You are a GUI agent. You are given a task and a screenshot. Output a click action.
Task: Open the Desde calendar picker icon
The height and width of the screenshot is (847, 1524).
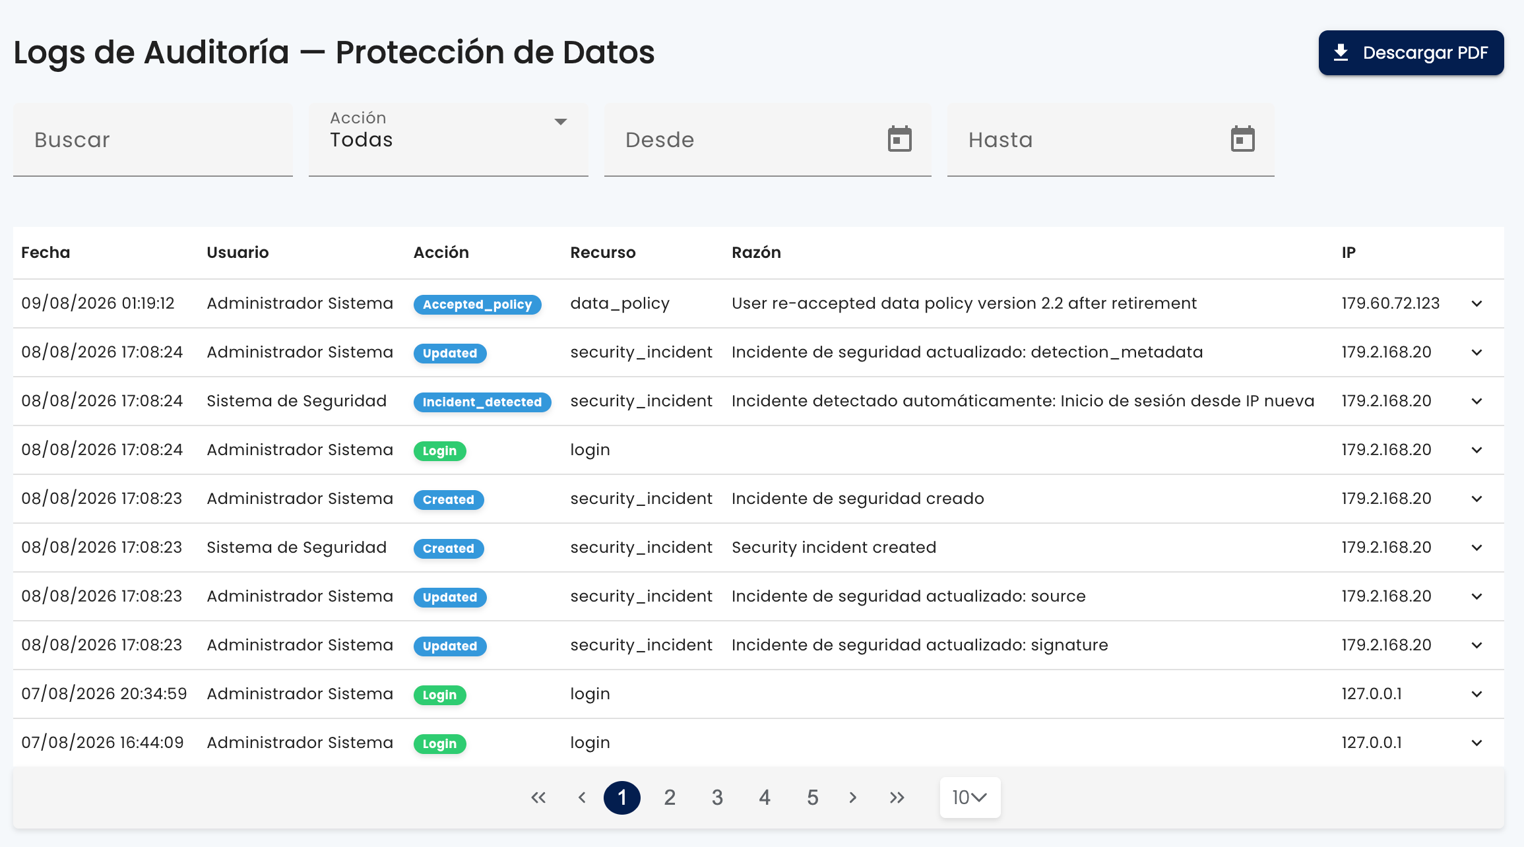coord(899,139)
